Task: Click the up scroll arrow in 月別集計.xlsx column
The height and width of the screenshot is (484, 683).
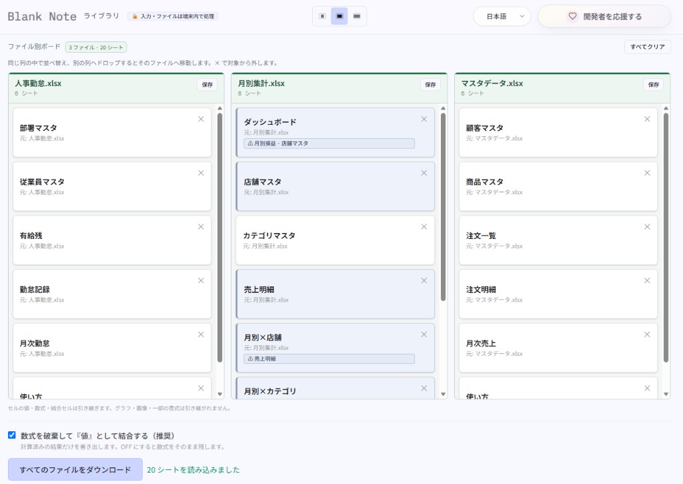Action: click(443, 108)
